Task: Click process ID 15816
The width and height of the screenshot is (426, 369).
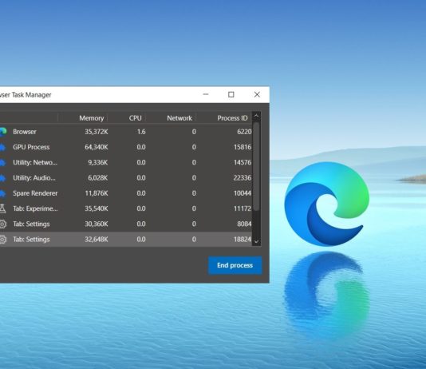Action: [x=243, y=147]
